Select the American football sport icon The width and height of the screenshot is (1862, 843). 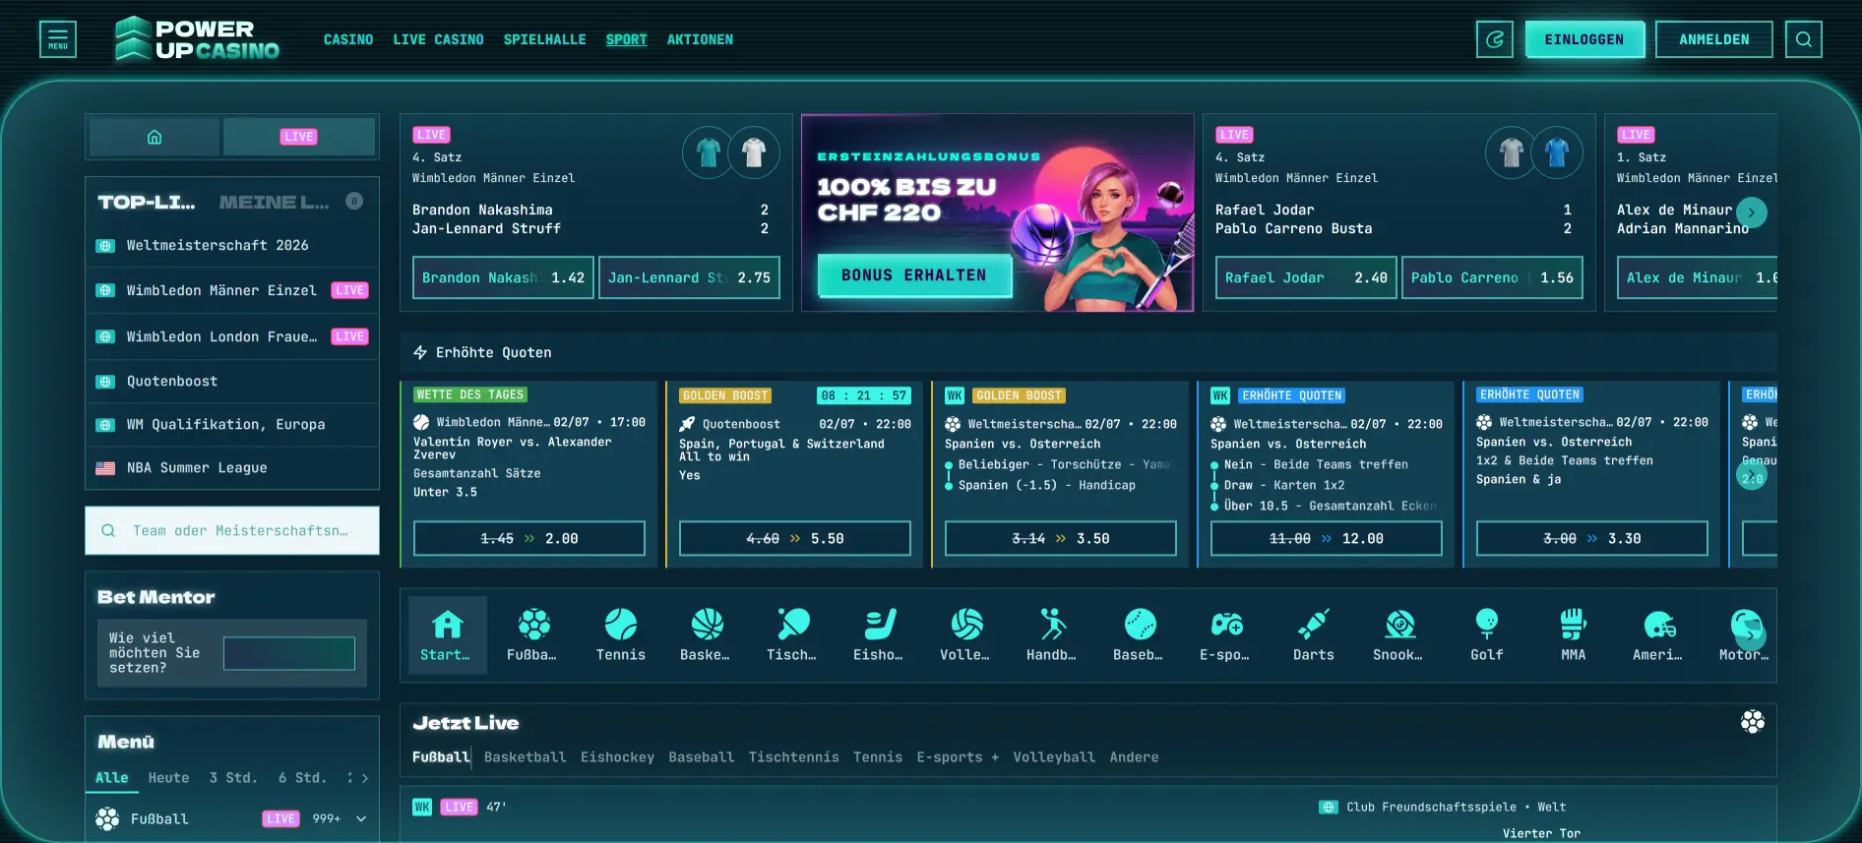click(1659, 634)
